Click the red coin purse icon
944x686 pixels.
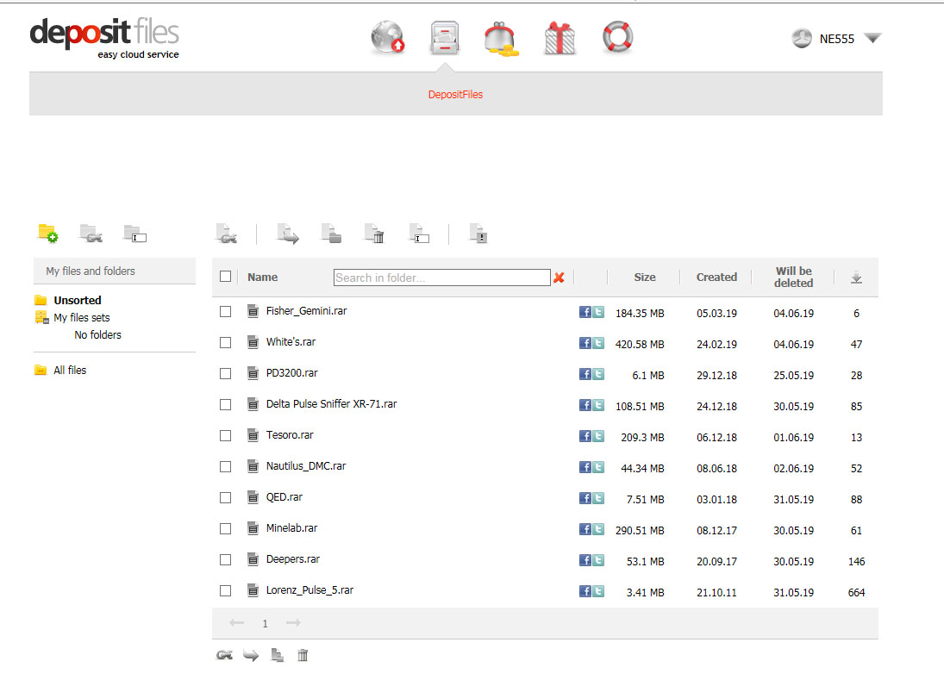pos(501,39)
